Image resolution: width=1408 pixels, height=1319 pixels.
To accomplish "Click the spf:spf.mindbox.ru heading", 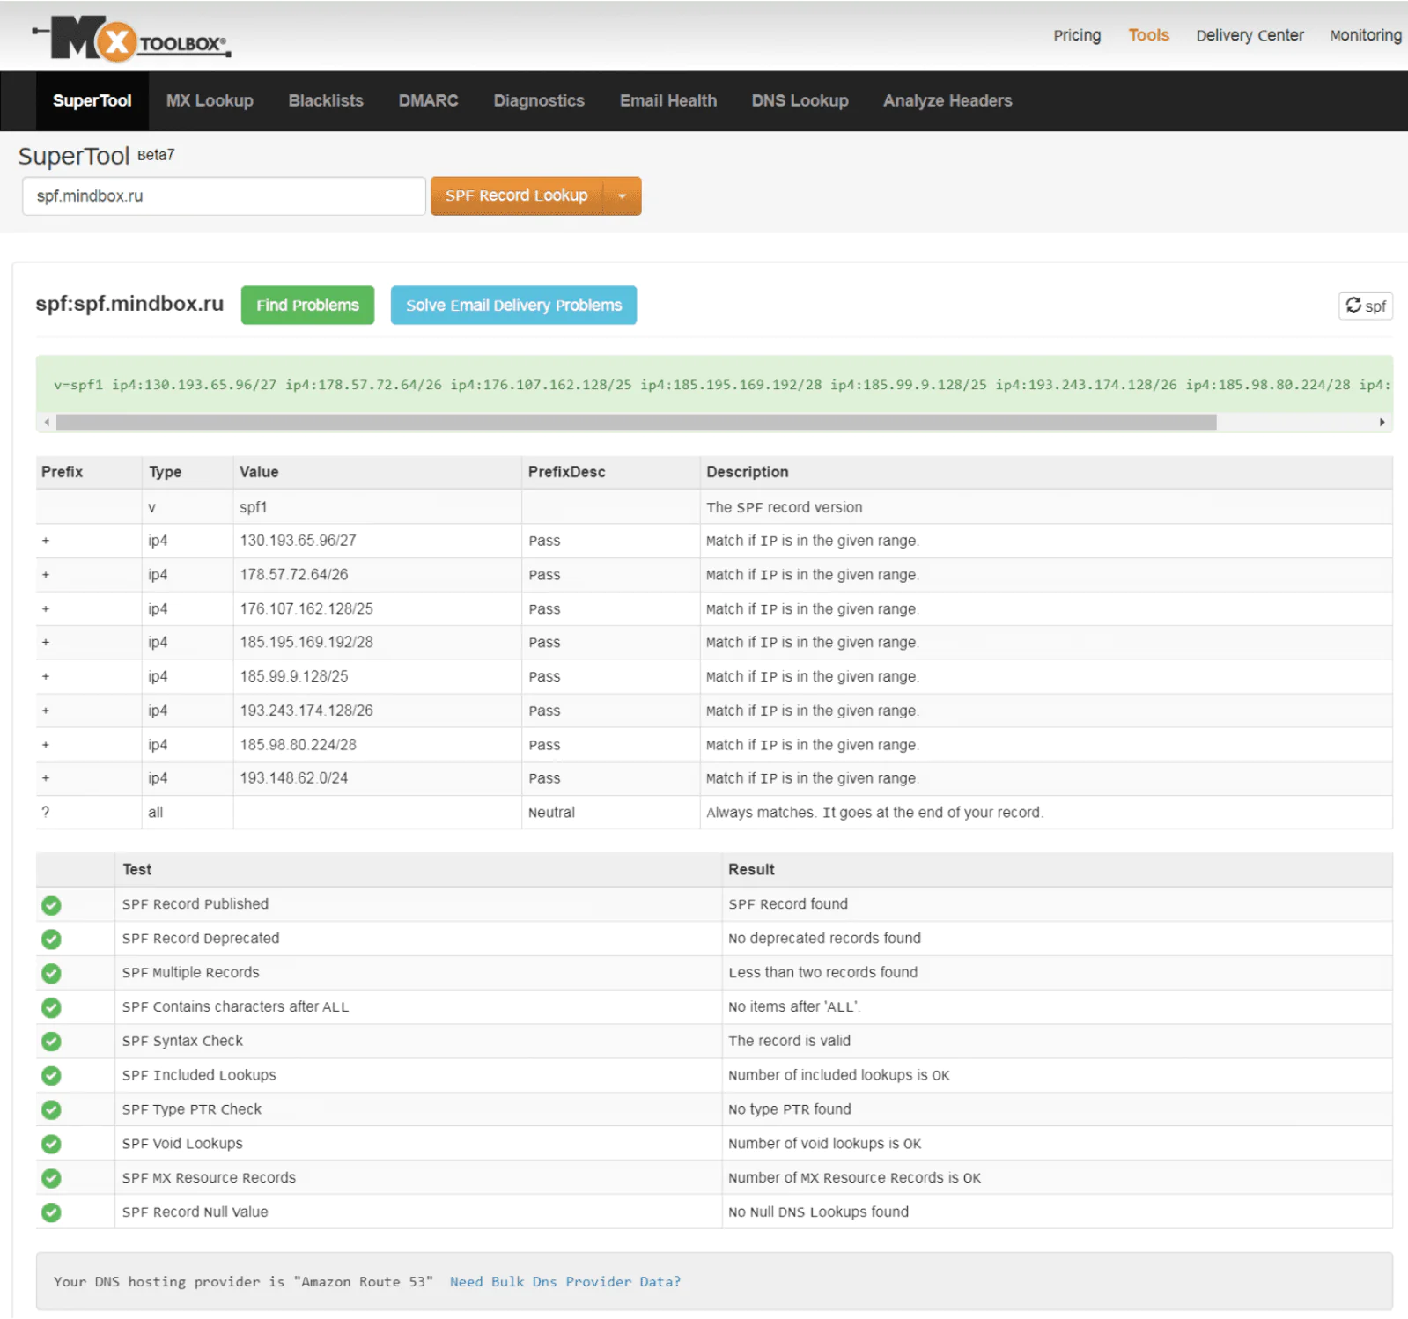I will [x=129, y=304].
